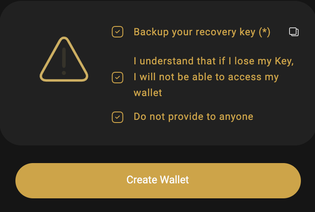Screen dimensions: 315x212
Task: Toggle the 'Backup your recovery key' checkbox
Action: tap(117, 32)
